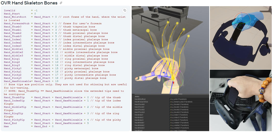Click the transform icon on the b_l_forearm_stub field
This screenshot has width=272, height=132.
point(171,102)
